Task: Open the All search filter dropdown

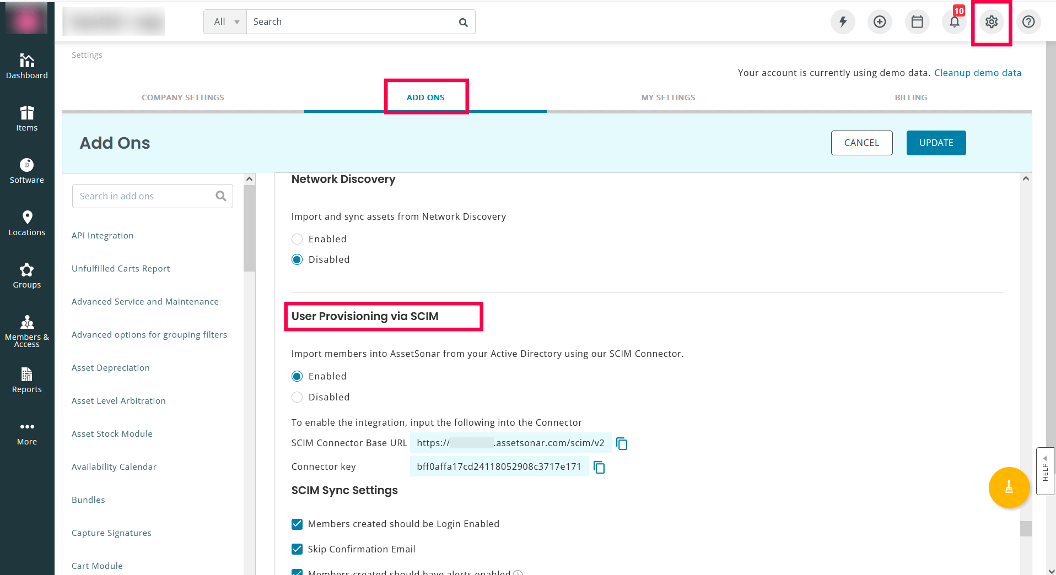Action: click(225, 22)
